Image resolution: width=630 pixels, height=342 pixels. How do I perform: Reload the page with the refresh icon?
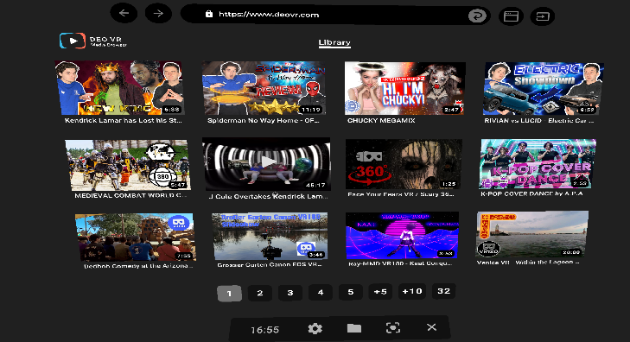point(477,16)
